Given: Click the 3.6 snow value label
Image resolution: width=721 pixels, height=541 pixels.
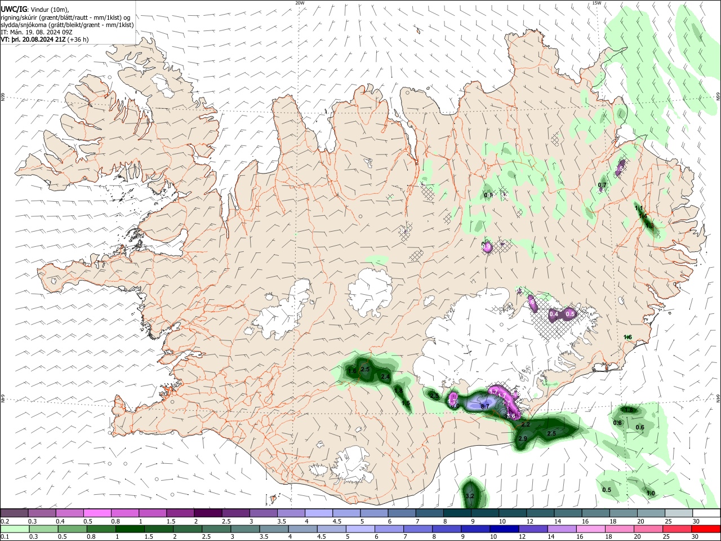Looking at the screenshot, I should tap(511, 416).
